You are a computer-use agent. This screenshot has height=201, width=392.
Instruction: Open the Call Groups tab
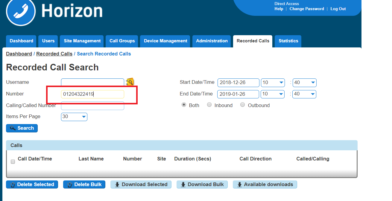(122, 41)
